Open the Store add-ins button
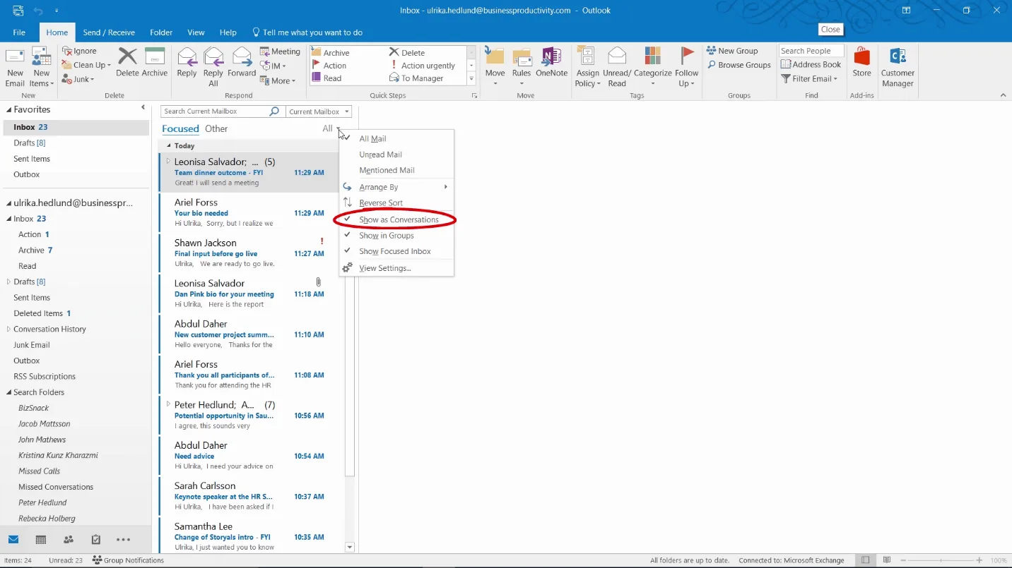The width and height of the screenshot is (1012, 568). click(x=861, y=62)
